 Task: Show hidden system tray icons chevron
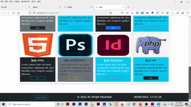(x=169, y=104)
